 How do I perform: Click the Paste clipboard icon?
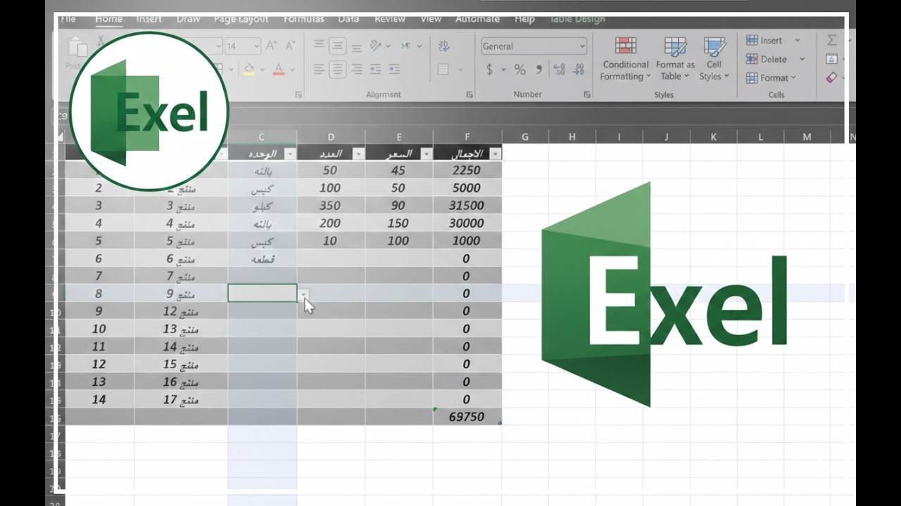tap(77, 48)
